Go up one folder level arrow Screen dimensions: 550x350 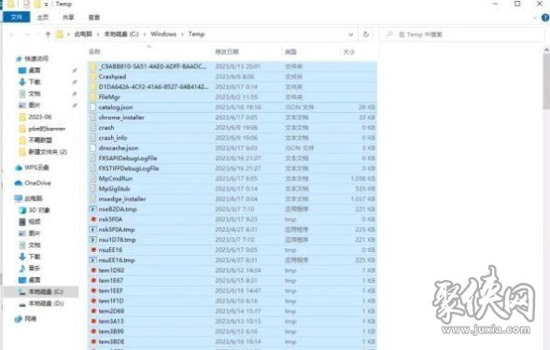[48, 35]
